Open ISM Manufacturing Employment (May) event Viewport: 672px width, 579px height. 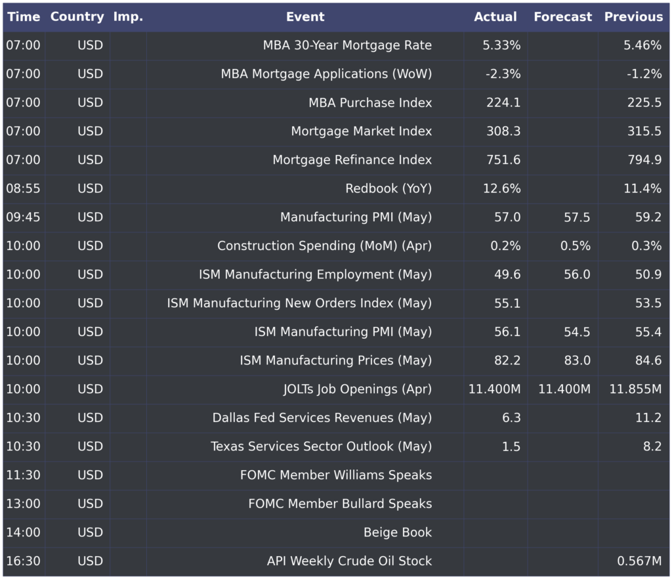(x=315, y=274)
